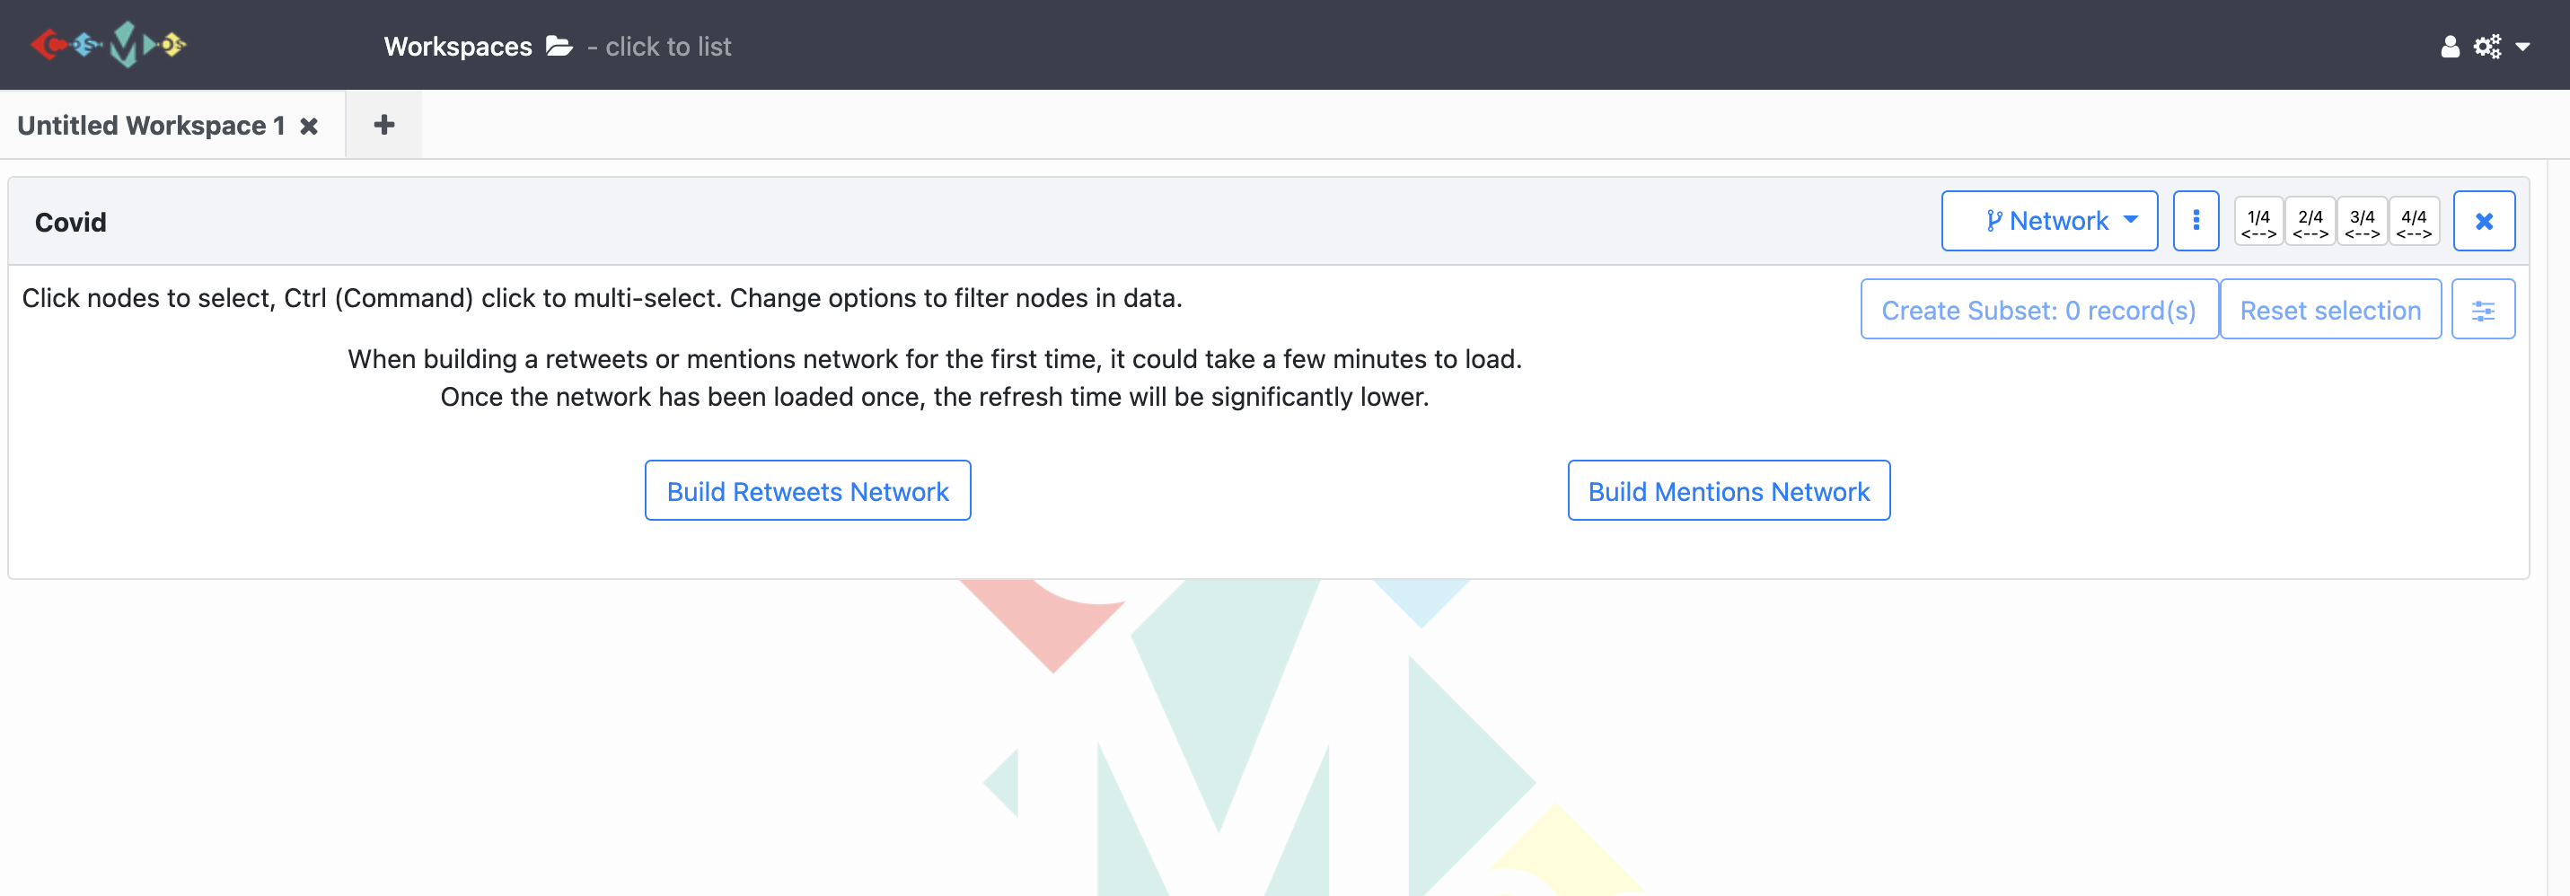The image size is (2570, 896).
Task: Add a new workspace tab
Action: click(384, 125)
